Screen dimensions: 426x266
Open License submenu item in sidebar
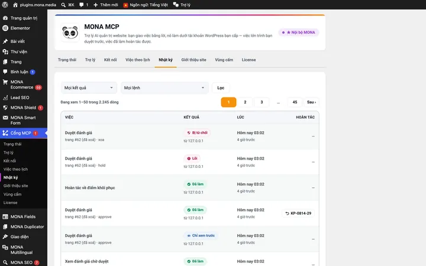click(10, 203)
